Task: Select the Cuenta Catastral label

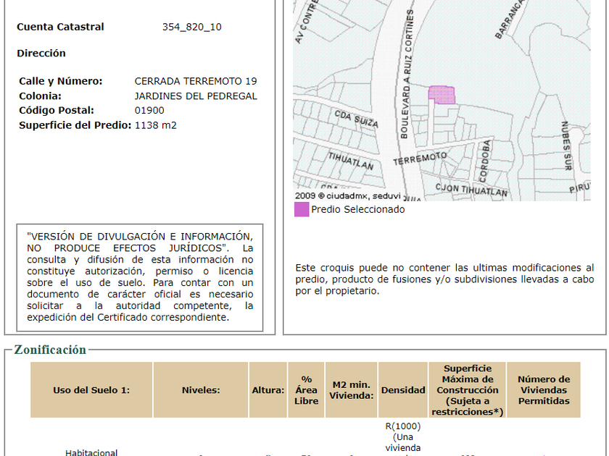Action: tap(60, 27)
